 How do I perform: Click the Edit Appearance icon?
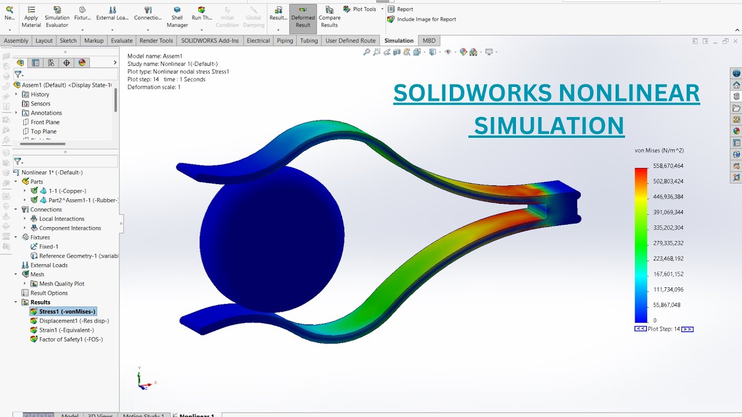[463, 52]
